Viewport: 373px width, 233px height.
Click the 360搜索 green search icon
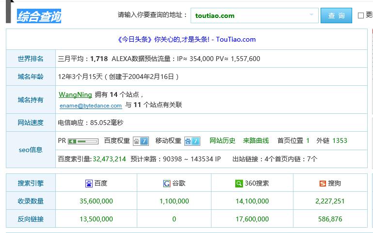239,184
